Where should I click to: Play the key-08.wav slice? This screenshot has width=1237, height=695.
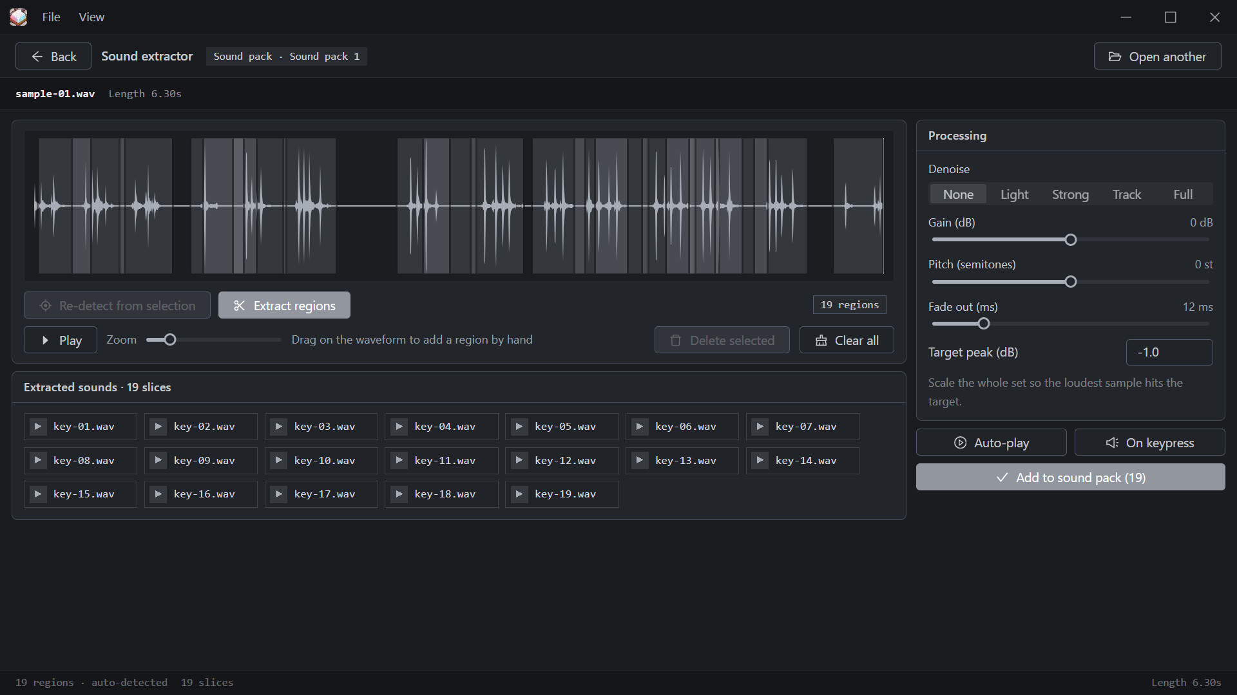(38, 461)
